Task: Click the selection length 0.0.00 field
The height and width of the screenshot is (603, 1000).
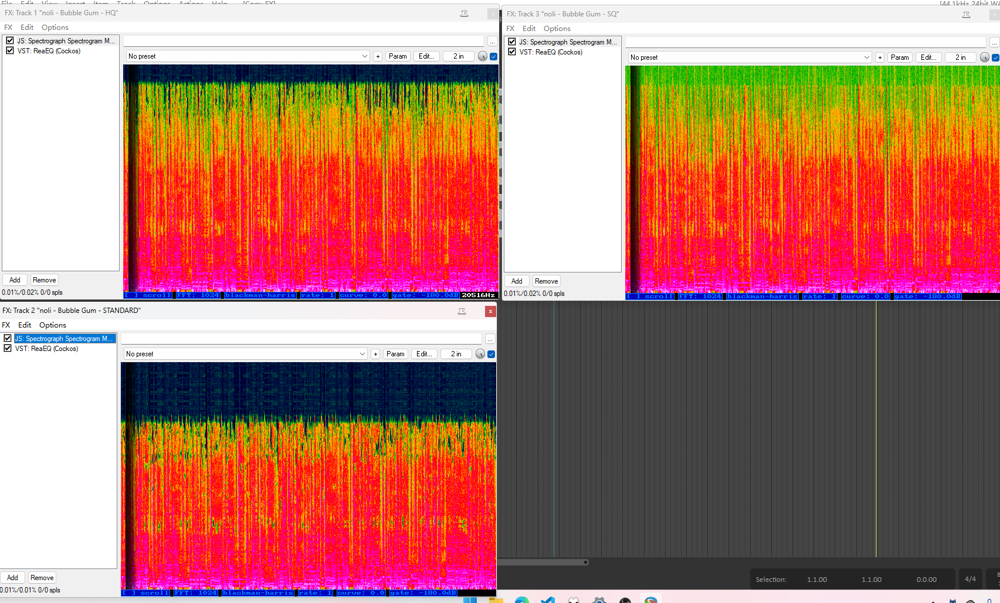Action: click(x=927, y=580)
